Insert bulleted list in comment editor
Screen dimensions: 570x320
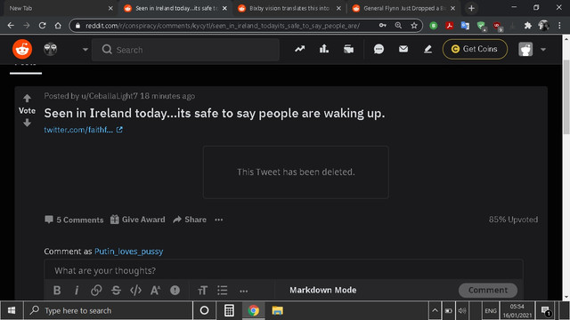click(x=222, y=291)
